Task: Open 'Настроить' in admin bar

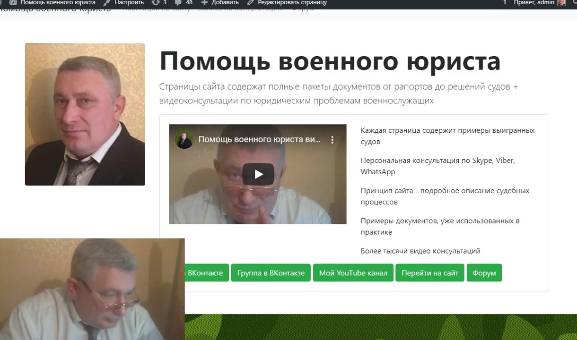Action: point(124,3)
